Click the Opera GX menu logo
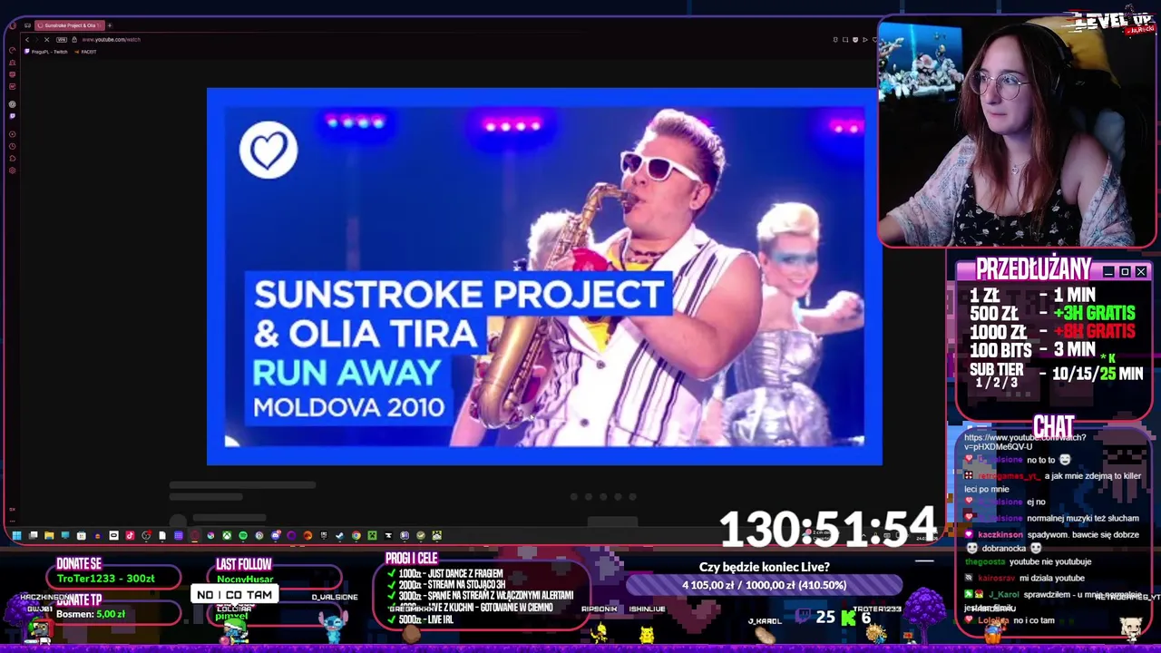 13,25
